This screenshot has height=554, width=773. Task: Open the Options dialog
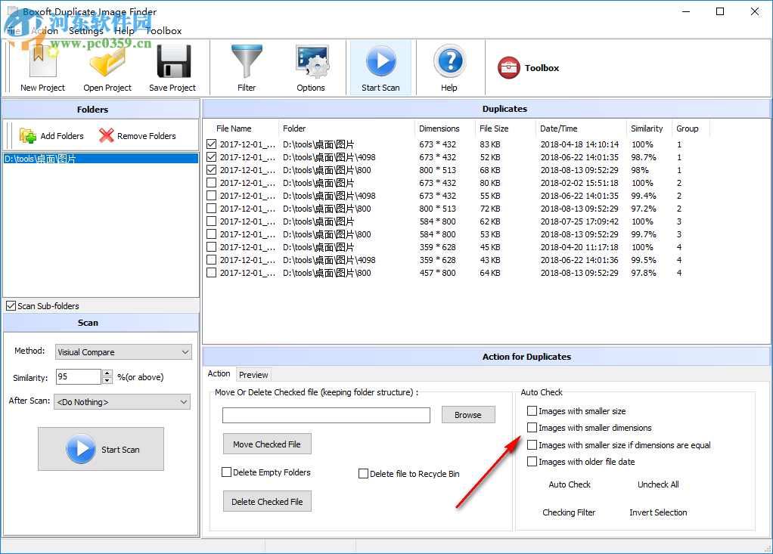311,67
